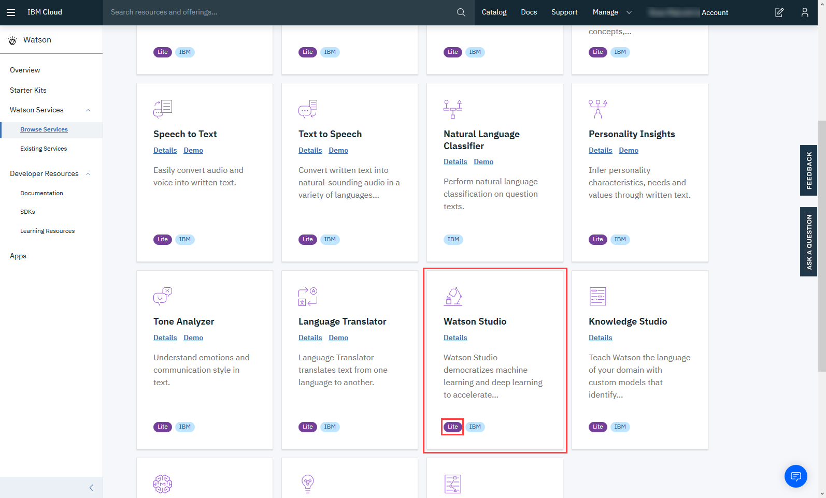This screenshot has width=826, height=498.
Task: Collapse the Watson Services section
Action: point(88,110)
